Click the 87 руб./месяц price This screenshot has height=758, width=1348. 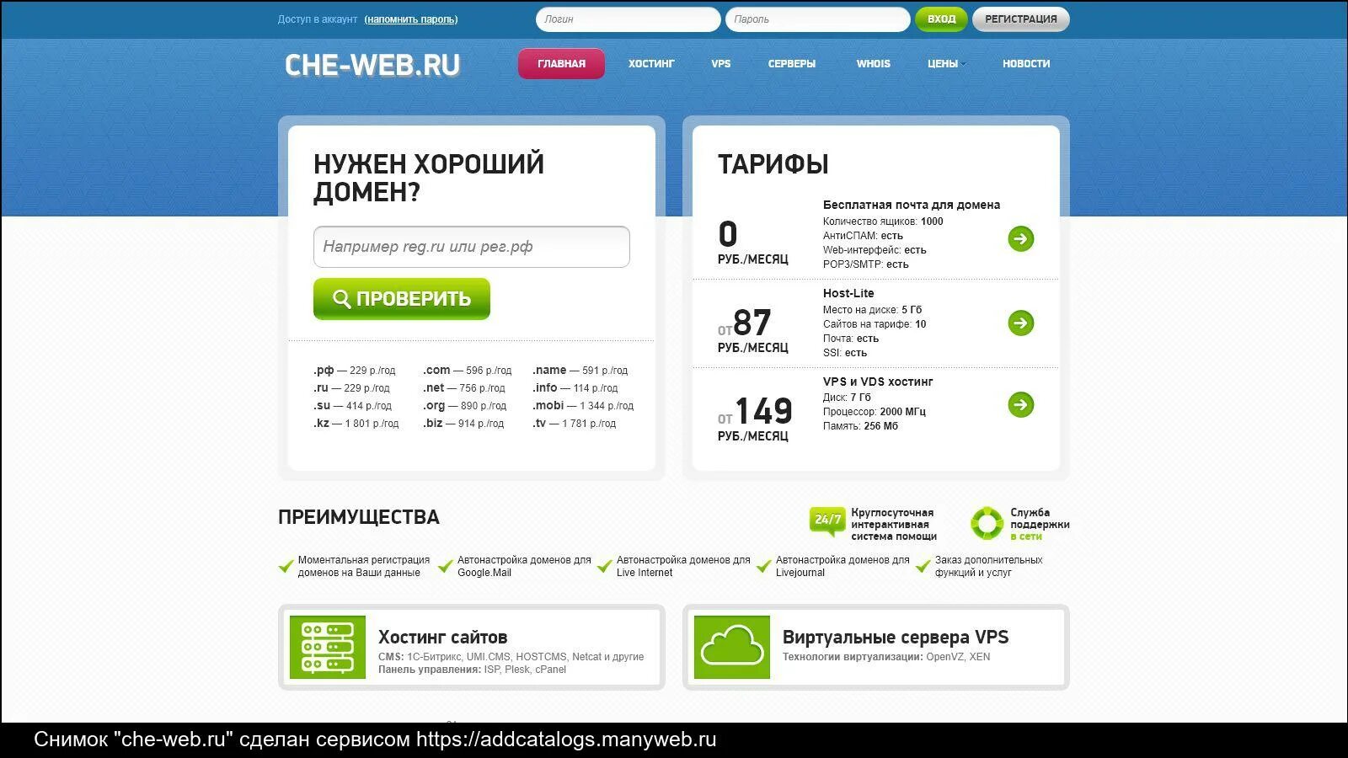pos(753,330)
